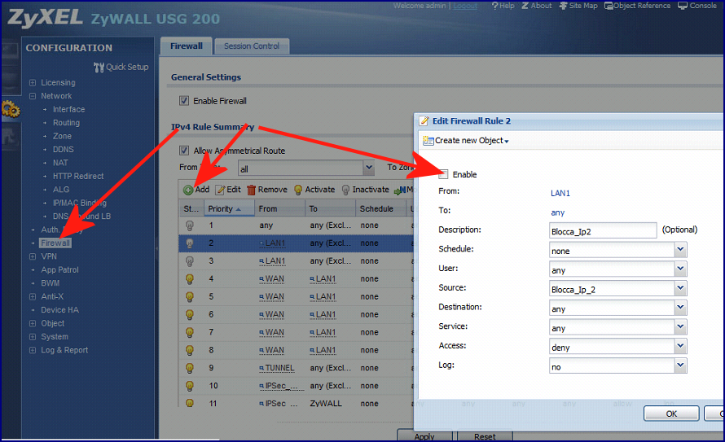Click the Edit Firewall Rule title icon
This screenshot has height=442, width=725.
click(x=424, y=121)
